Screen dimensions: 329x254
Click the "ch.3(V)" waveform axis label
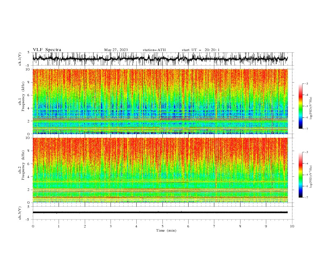click(20, 213)
